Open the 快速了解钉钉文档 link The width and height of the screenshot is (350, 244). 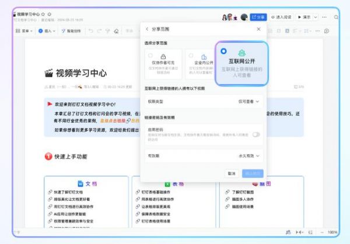[70, 192]
